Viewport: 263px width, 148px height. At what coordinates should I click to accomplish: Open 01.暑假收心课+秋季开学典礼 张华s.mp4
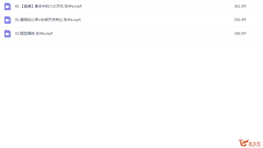pos(48,20)
